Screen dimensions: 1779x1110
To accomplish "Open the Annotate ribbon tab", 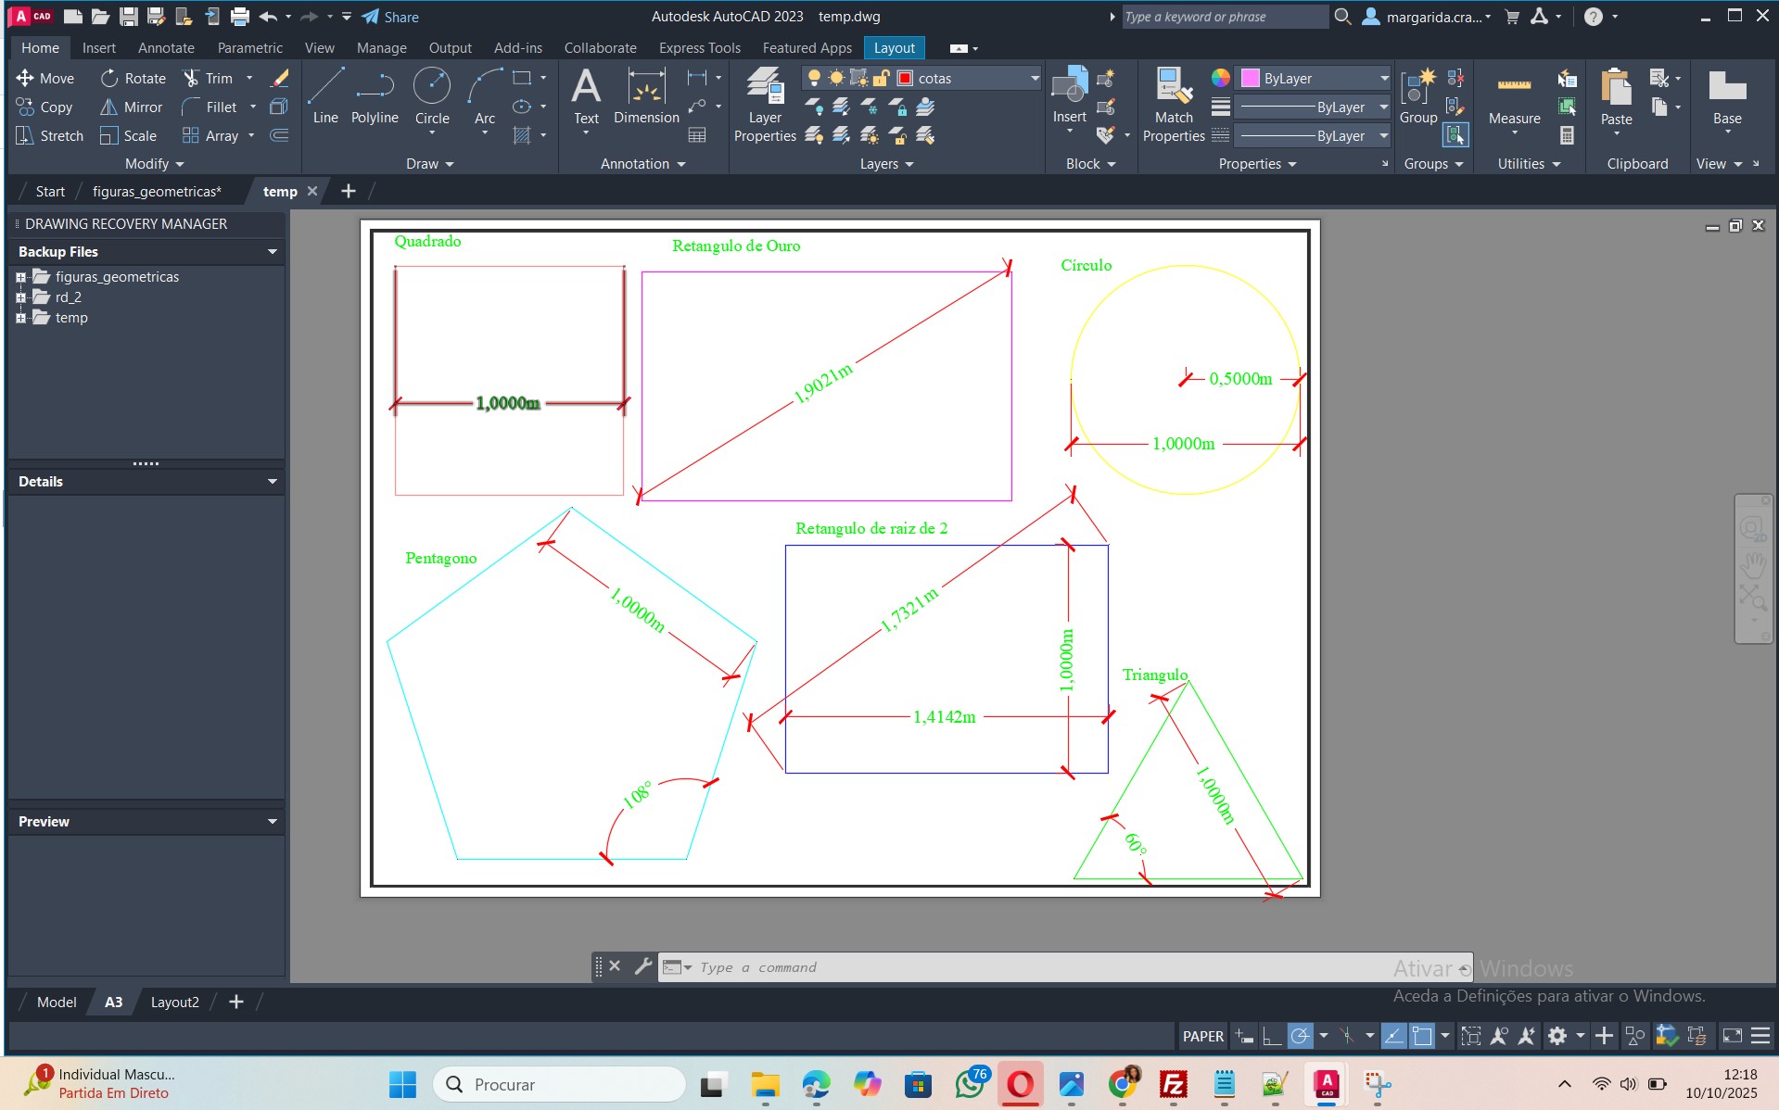I will tap(166, 48).
